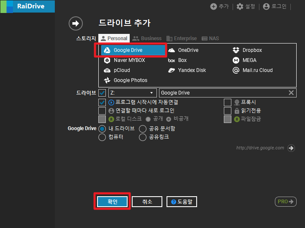305x228 pixels.
Task: Click the 확인 button
Action: coord(113,202)
